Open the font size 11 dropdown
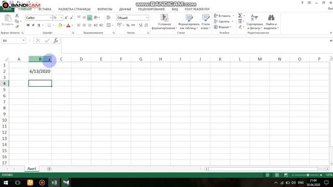The image size is (333, 187). pos(61,18)
